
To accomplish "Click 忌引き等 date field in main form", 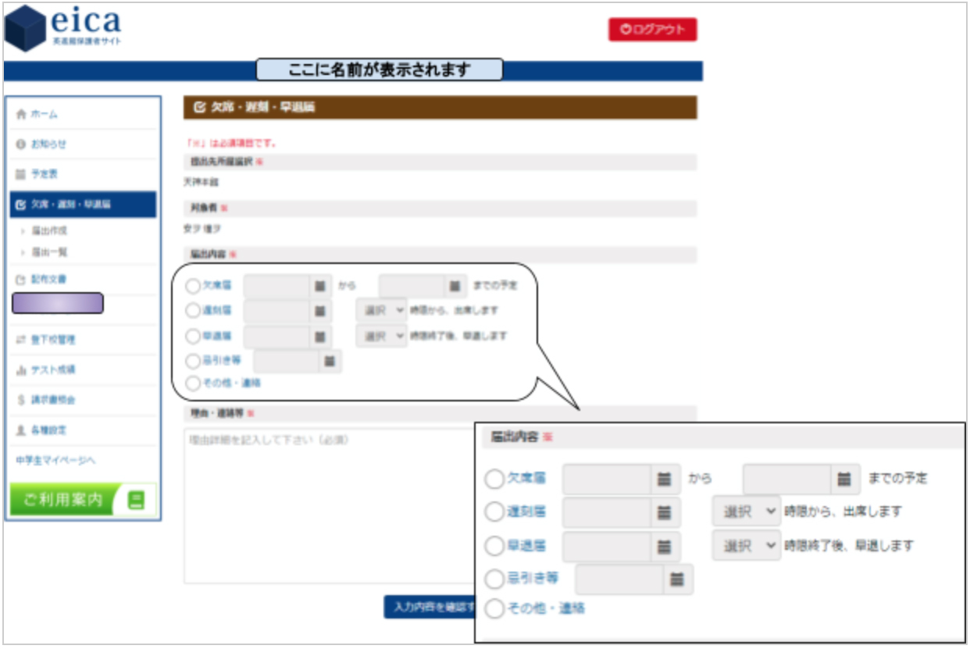I will (287, 361).
